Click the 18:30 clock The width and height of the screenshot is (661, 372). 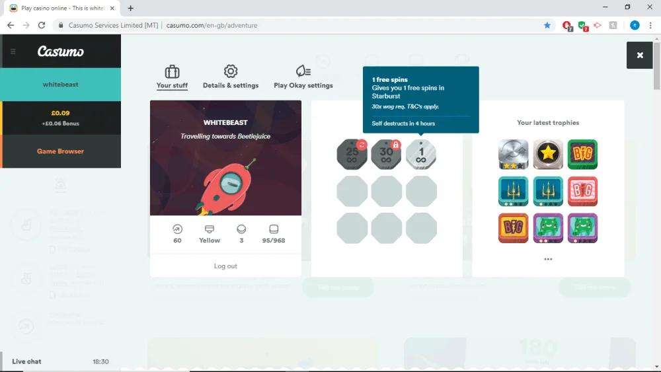[100, 361]
